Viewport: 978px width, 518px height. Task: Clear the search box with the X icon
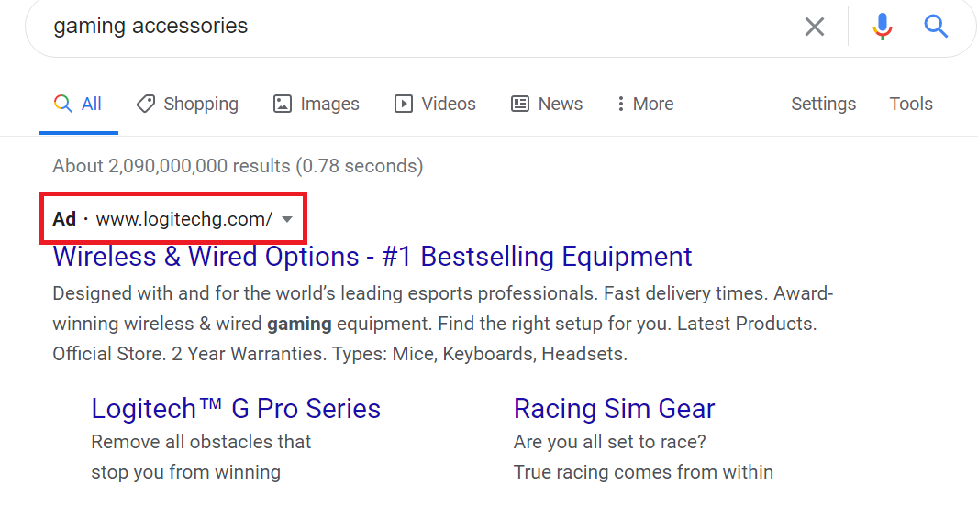[814, 27]
